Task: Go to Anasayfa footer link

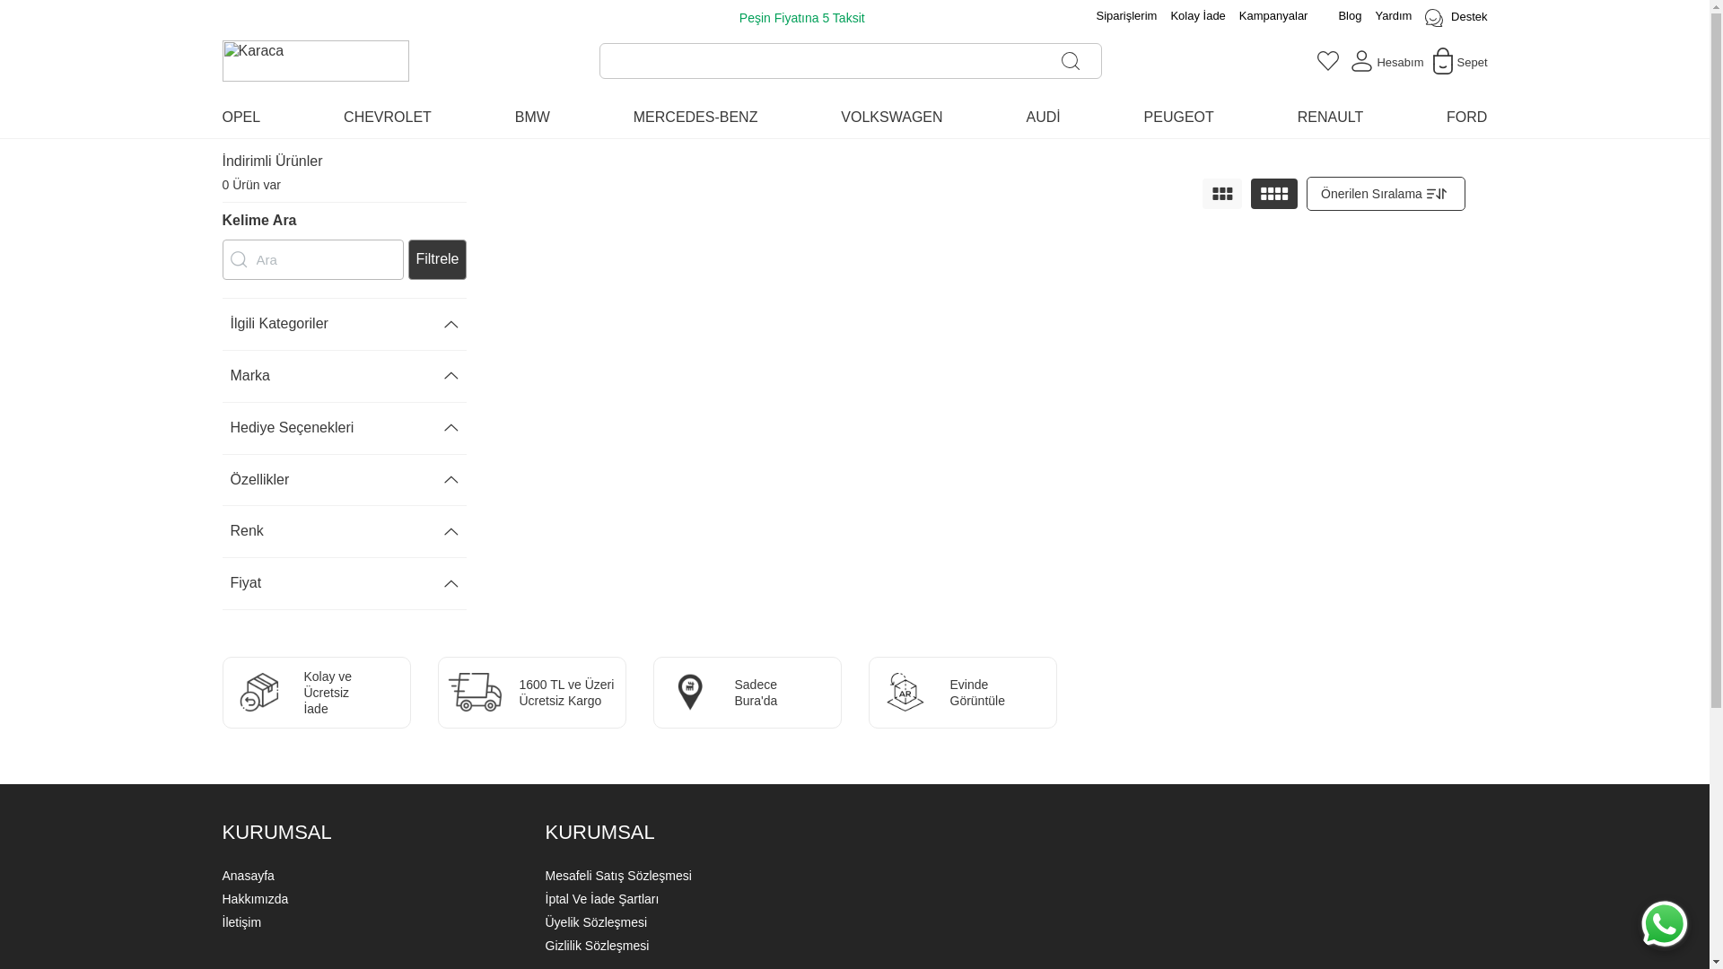Action: [249, 876]
